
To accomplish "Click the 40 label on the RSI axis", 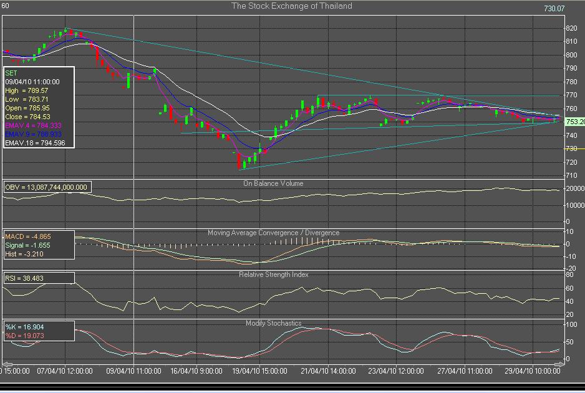I will [x=569, y=301].
